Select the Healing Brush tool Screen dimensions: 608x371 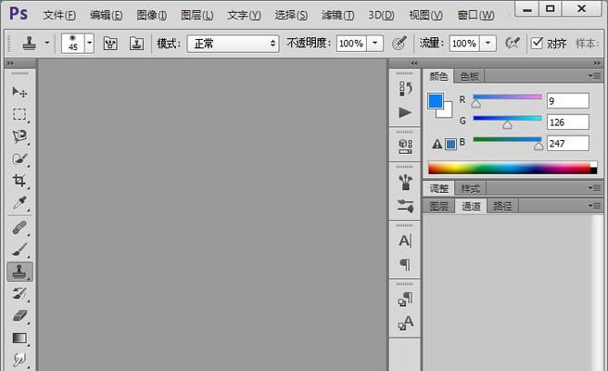(19, 228)
